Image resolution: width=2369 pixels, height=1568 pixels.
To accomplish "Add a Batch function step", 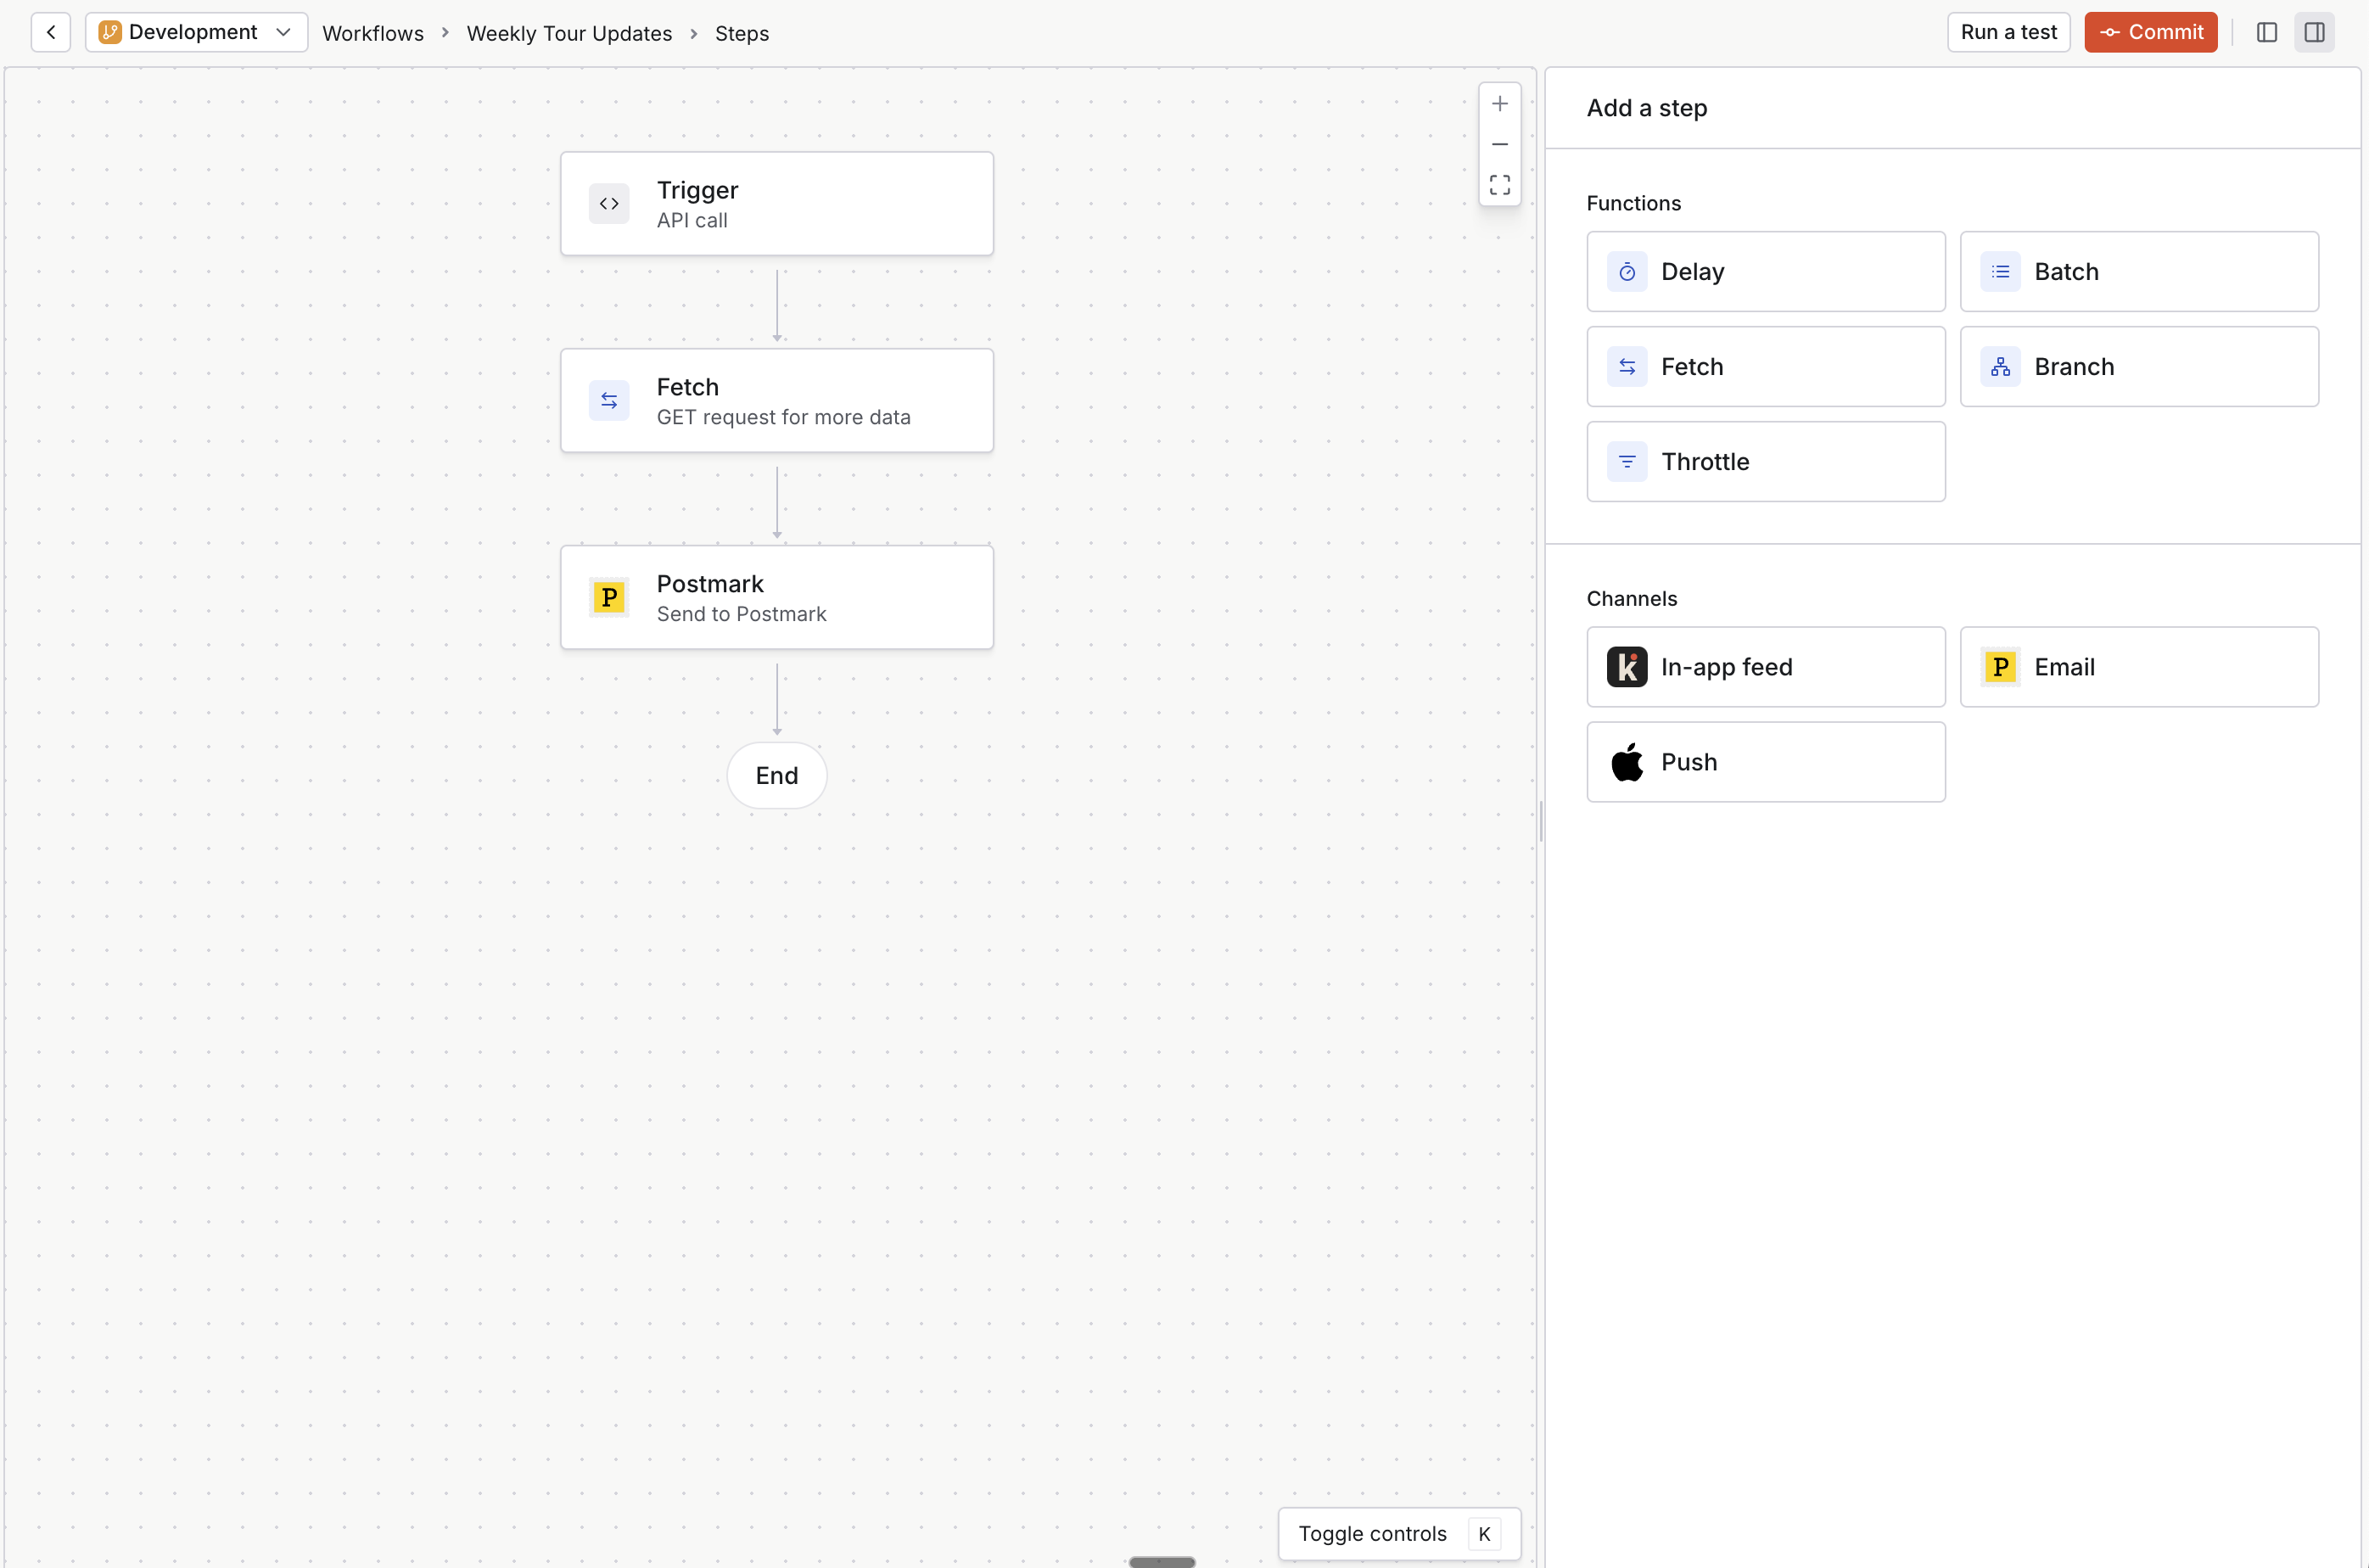I will pyautogui.click(x=2138, y=271).
